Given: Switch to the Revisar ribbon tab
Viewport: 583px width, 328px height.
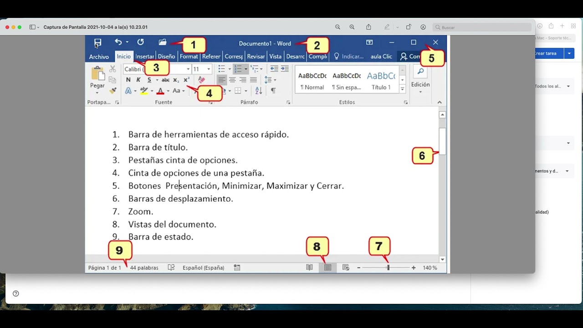Looking at the screenshot, I should 256,56.
